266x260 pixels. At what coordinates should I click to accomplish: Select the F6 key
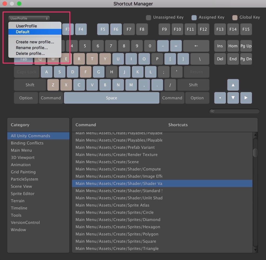pos(116,29)
